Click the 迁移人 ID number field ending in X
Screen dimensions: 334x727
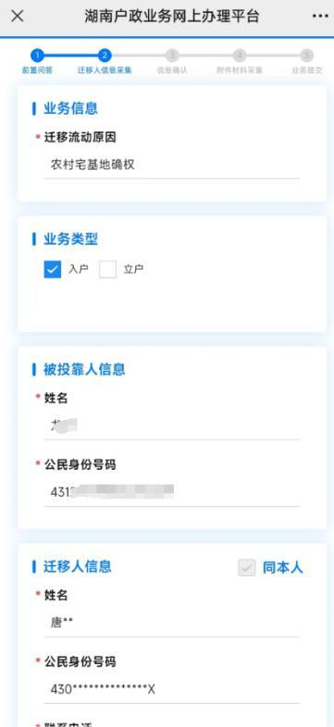172,689
